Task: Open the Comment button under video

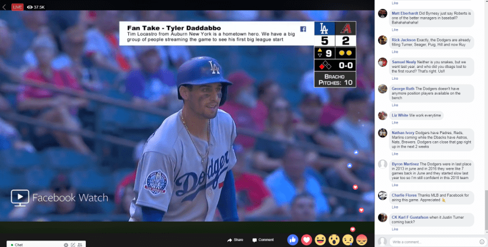Action: click(263, 240)
